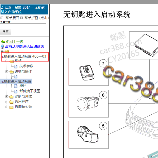Click the 搜索 button

point(6,32)
